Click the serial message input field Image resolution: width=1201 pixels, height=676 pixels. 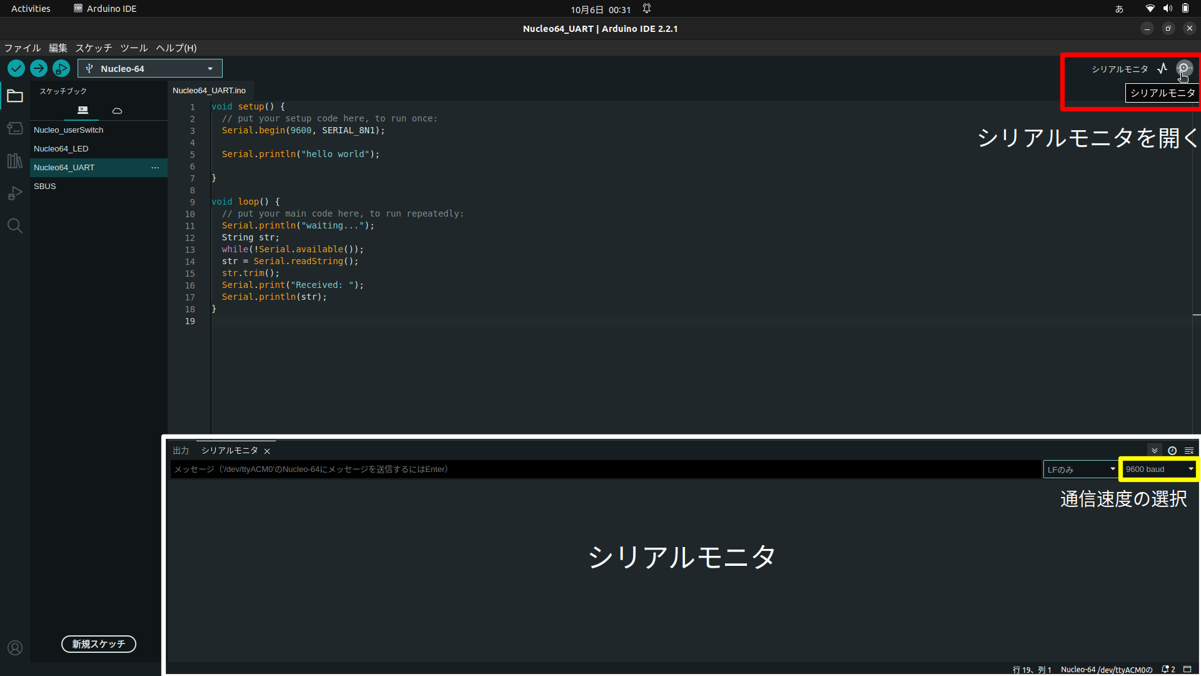coord(606,469)
